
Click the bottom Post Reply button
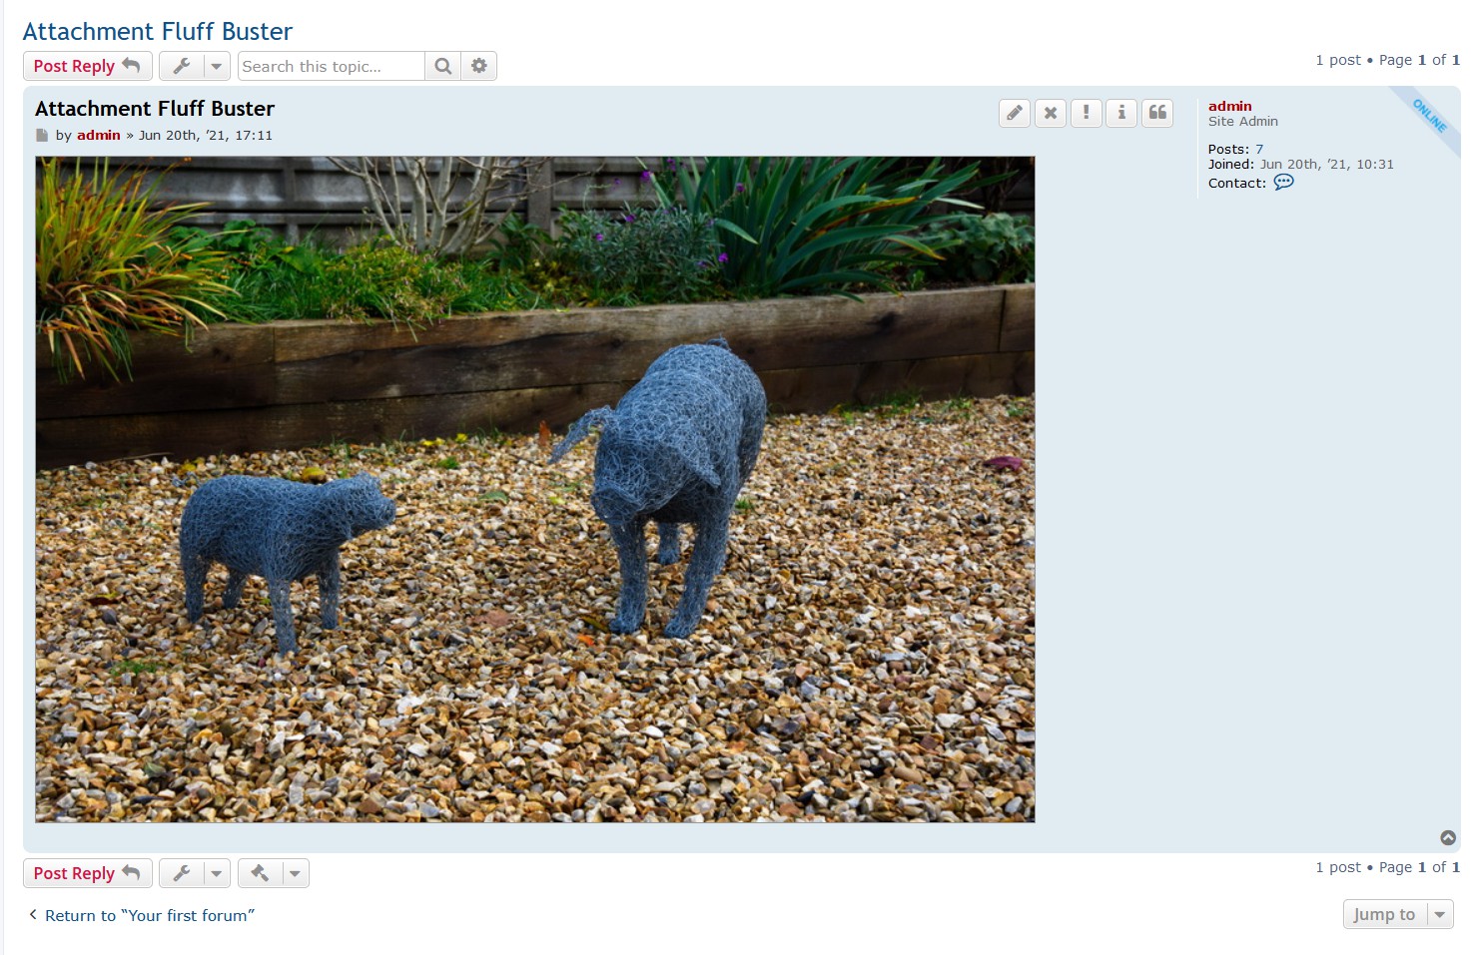88,873
